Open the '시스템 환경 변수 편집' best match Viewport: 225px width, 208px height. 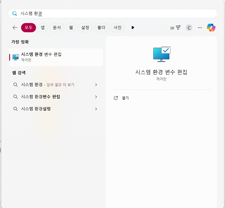coord(56,57)
